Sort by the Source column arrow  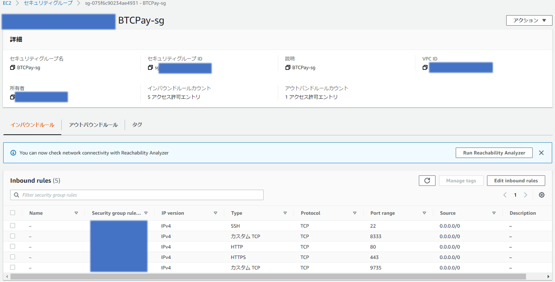click(x=494, y=213)
